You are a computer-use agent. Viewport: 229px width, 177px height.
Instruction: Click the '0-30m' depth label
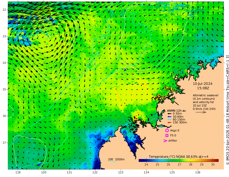177,114
